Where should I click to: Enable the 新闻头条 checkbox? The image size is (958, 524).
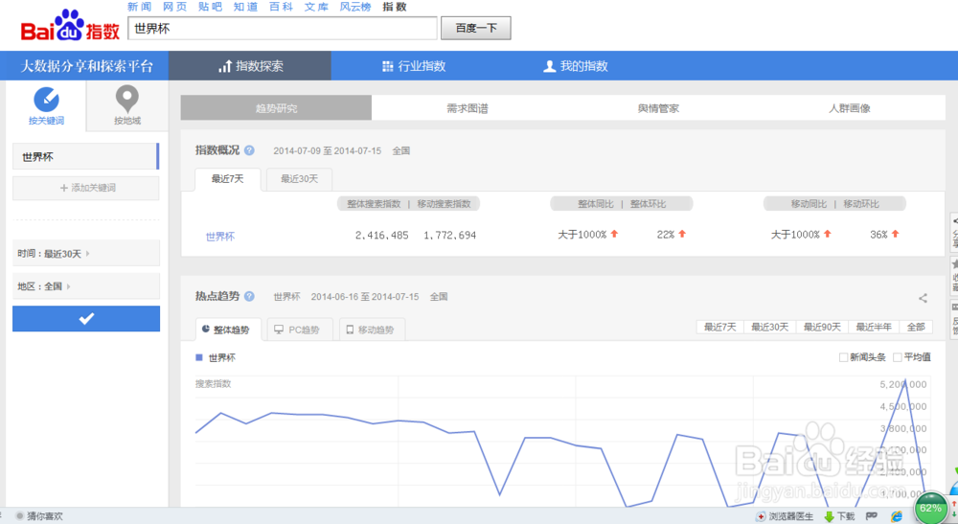(843, 357)
